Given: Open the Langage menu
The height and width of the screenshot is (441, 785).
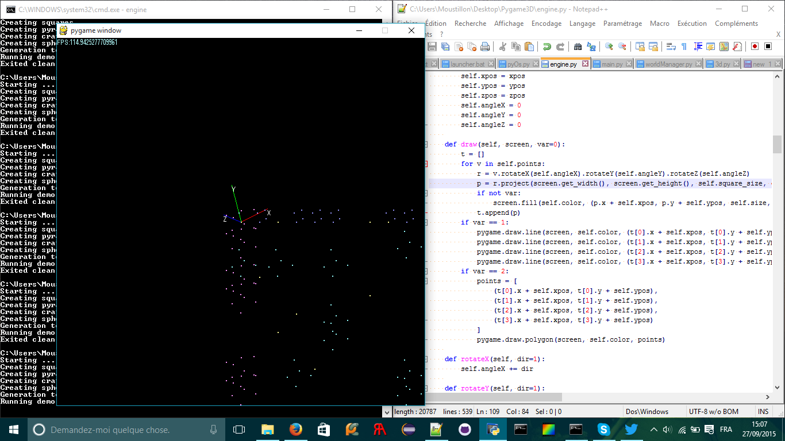Looking at the screenshot, I should [582, 24].
